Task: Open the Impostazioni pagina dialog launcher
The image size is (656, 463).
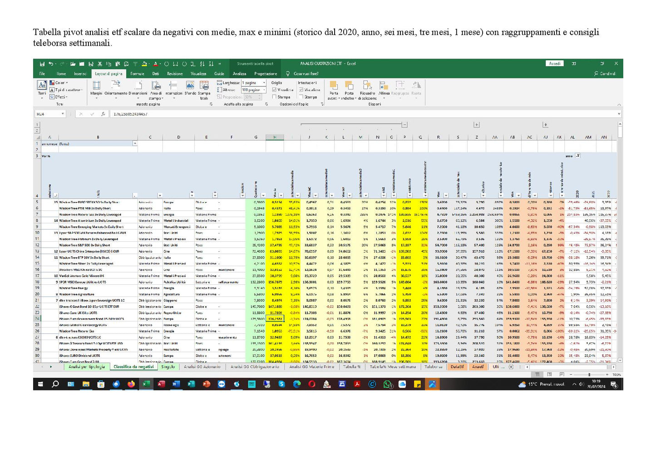Action: pos(211,104)
